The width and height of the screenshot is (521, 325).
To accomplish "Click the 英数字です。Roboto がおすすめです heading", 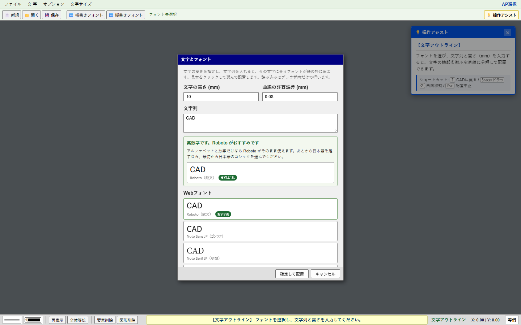I will pyautogui.click(x=223, y=143).
